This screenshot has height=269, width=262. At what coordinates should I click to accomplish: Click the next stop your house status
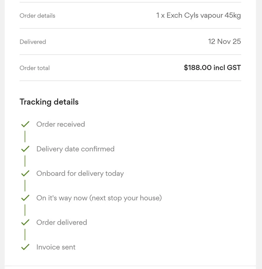point(99,198)
